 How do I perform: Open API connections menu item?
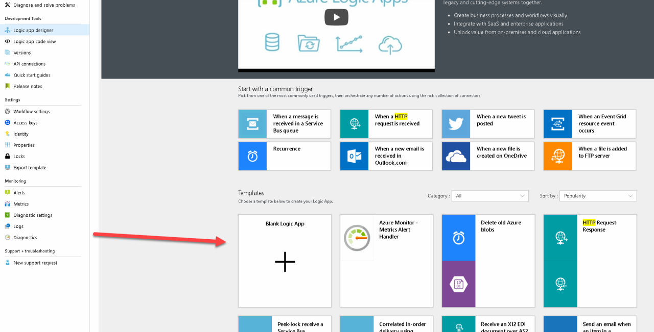click(29, 64)
